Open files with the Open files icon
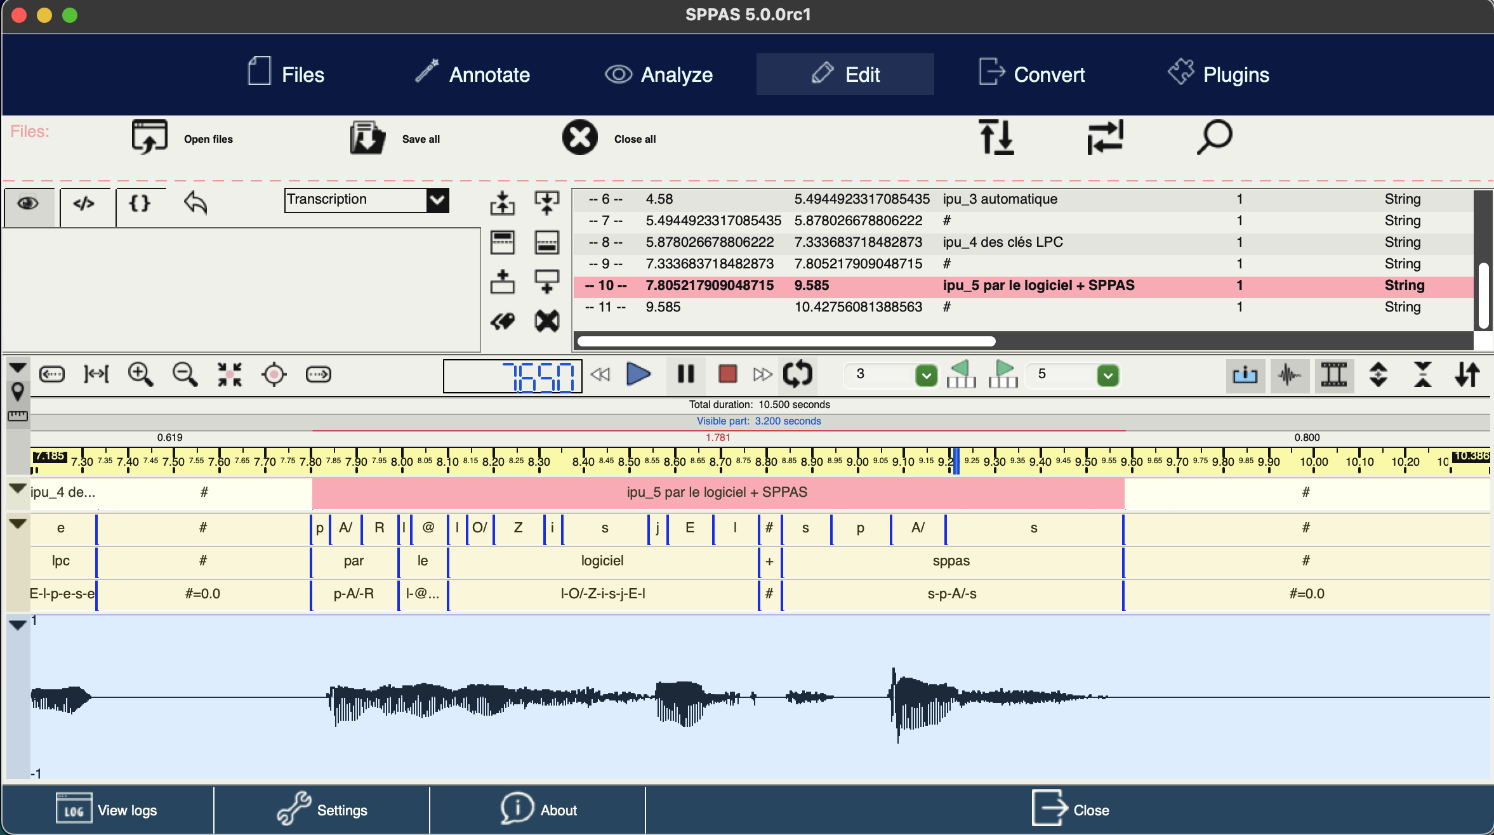 click(149, 137)
